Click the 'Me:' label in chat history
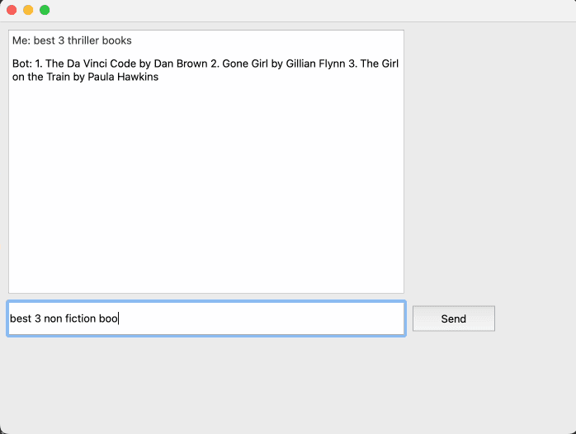Image resolution: width=576 pixels, height=434 pixels. click(x=21, y=40)
